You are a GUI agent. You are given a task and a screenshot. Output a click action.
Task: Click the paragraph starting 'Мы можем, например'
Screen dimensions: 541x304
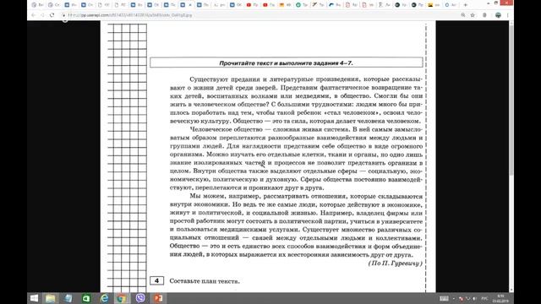coord(296,225)
